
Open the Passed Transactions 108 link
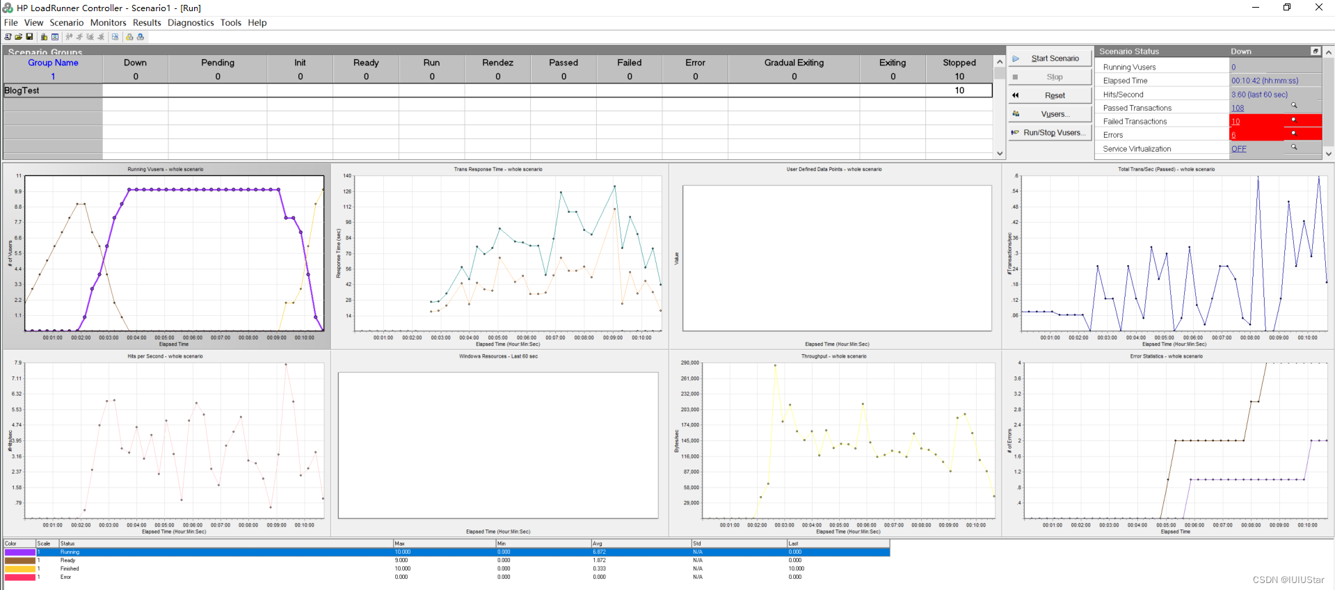click(1238, 108)
